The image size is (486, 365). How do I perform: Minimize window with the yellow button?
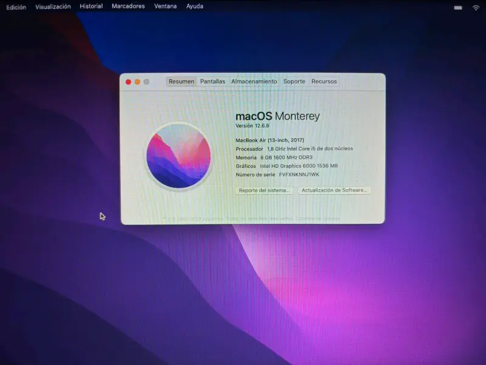coord(137,82)
